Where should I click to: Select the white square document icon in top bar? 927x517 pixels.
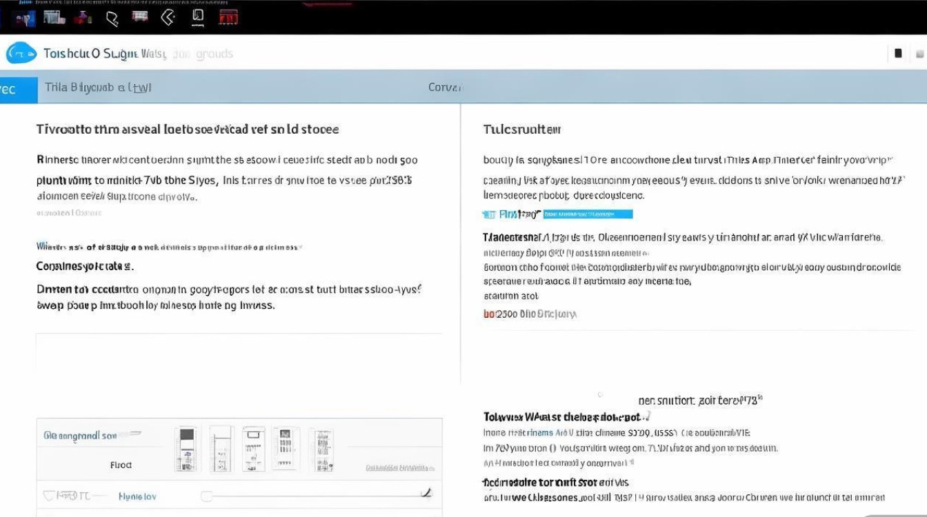[x=198, y=17]
